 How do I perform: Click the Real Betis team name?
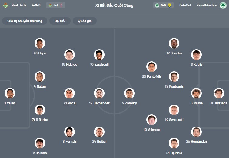coord(19,5)
